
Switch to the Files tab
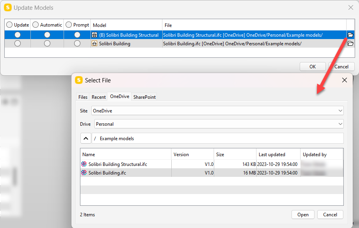(83, 97)
